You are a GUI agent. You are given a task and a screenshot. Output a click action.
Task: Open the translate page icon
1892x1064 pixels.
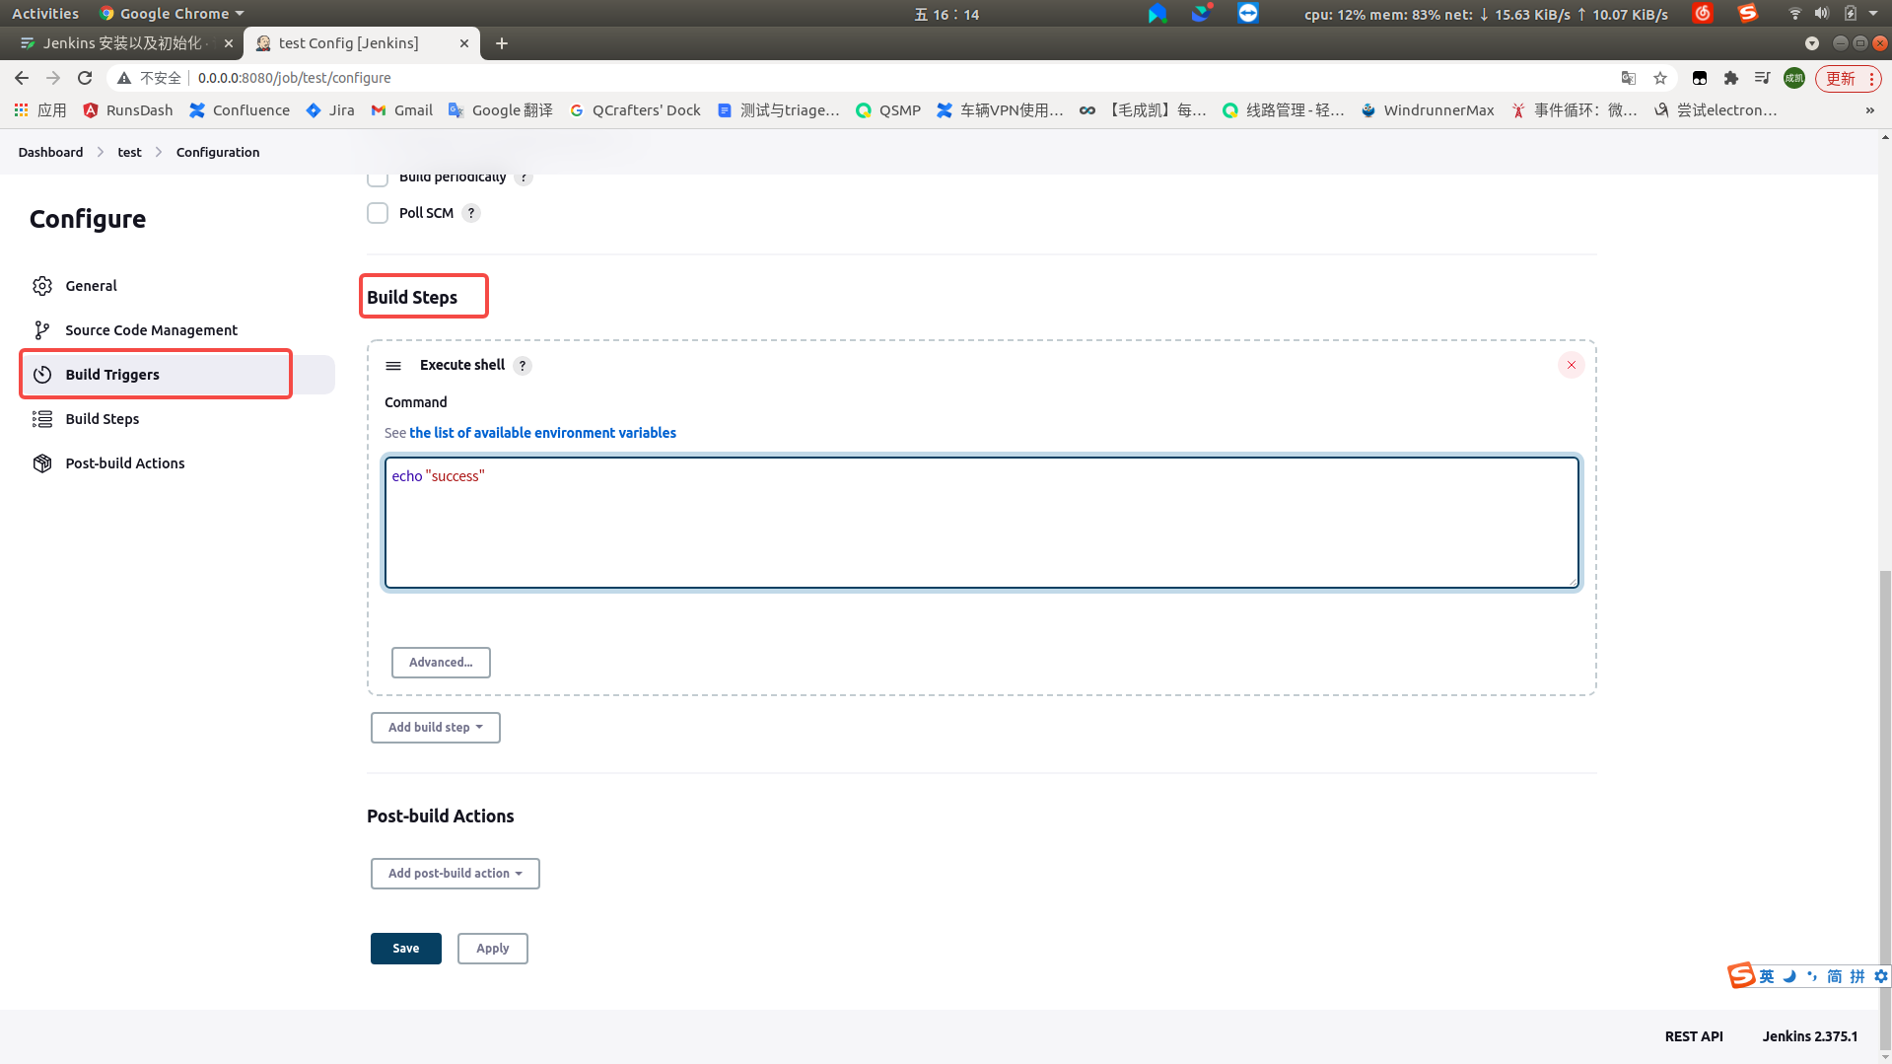click(x=1629, y=78)
